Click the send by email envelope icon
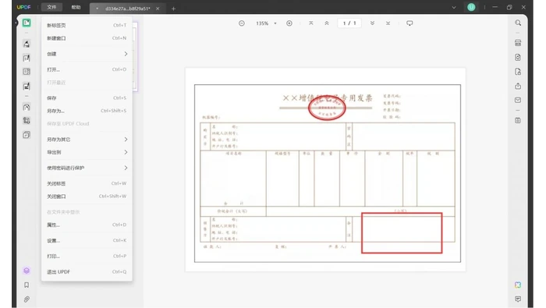546x308 pixels. pos(518,100)
